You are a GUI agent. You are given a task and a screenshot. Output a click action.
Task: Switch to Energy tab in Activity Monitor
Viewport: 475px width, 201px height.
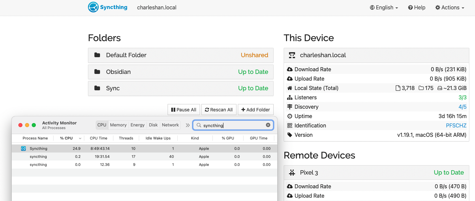[x=137, y=125]
